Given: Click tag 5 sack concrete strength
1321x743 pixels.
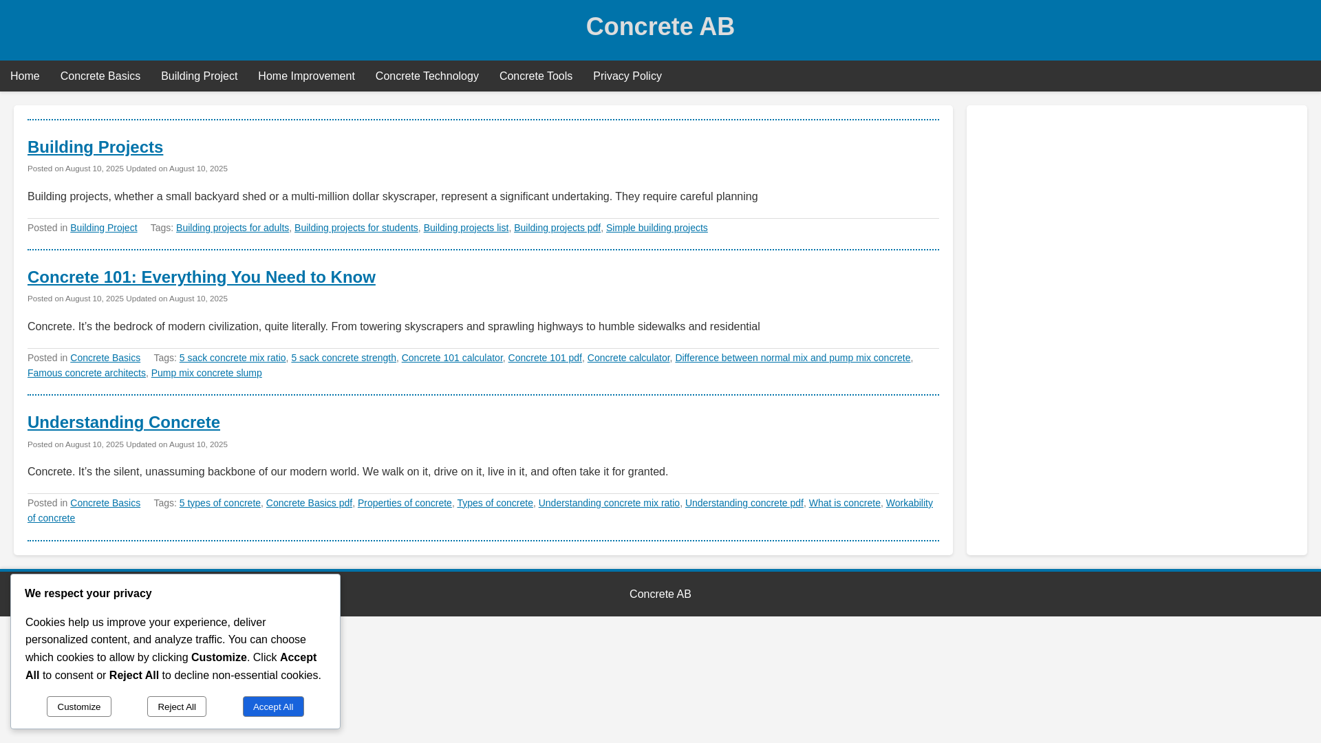Looking at the screenshot, I should (343, 358).
